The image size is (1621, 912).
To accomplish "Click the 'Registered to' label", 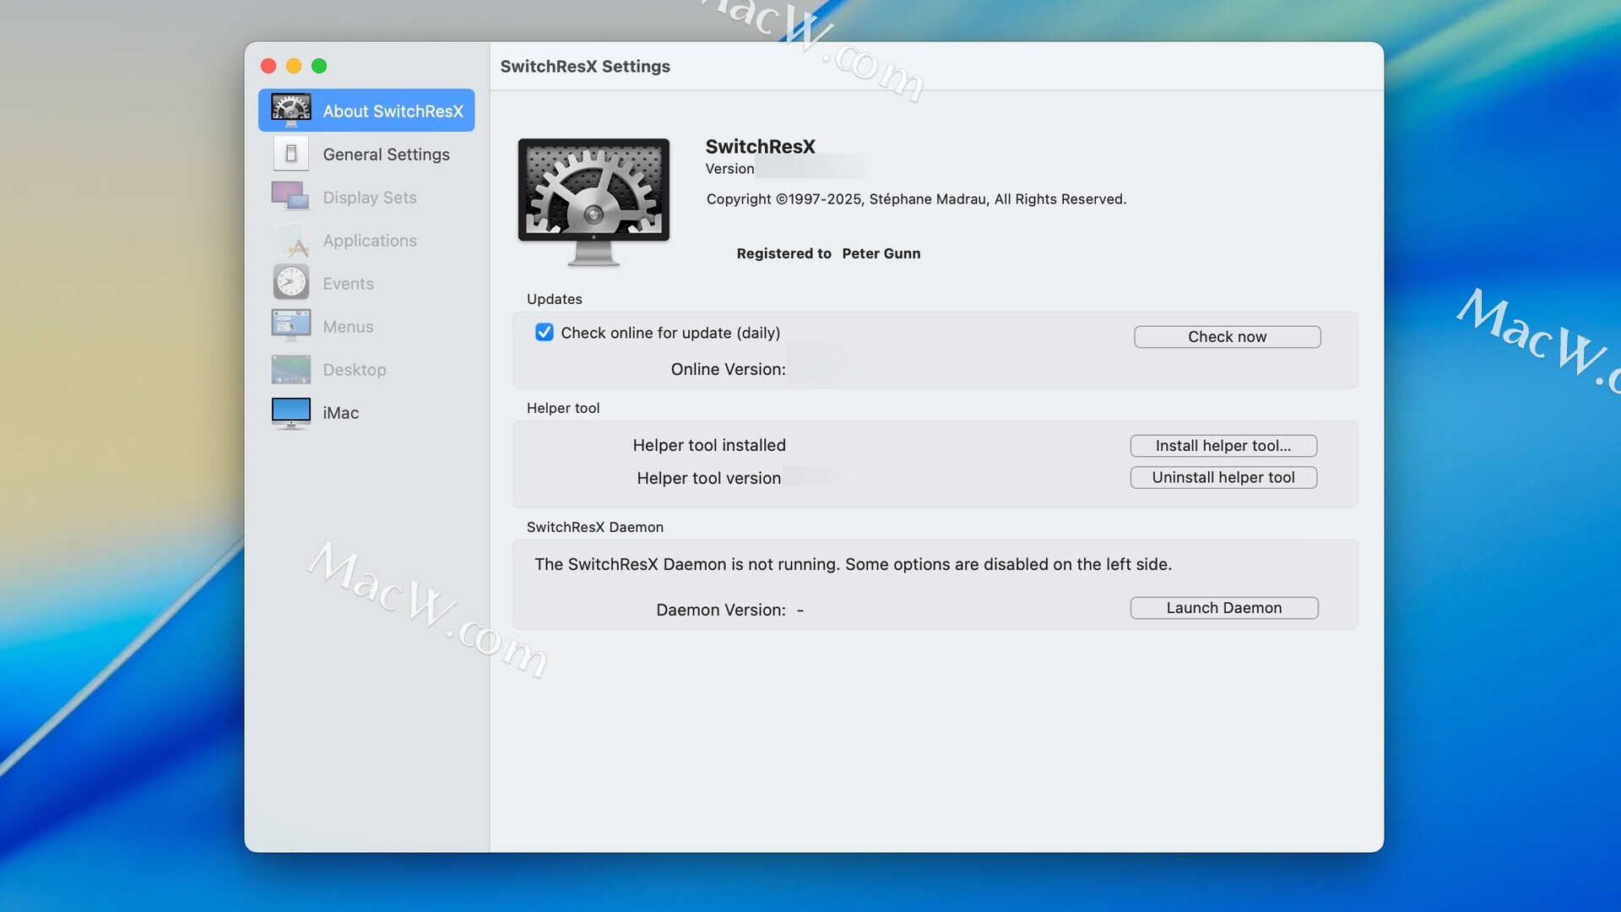I will [x=783, y=253].
